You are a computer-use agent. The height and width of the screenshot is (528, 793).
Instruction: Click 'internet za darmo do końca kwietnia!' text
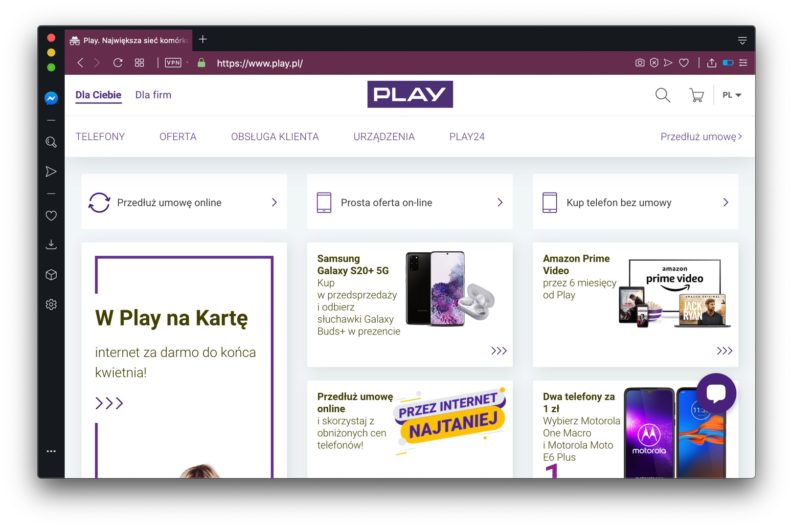tap(175, 362)
